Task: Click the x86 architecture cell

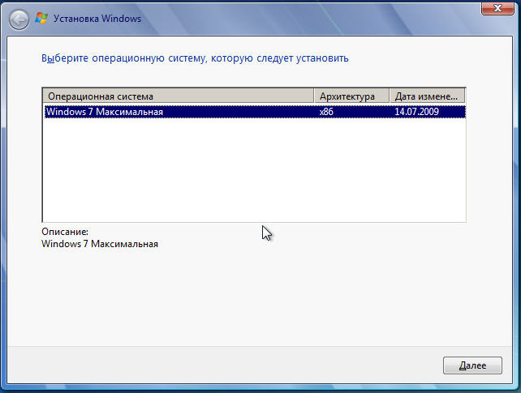Action: (326, 112)
